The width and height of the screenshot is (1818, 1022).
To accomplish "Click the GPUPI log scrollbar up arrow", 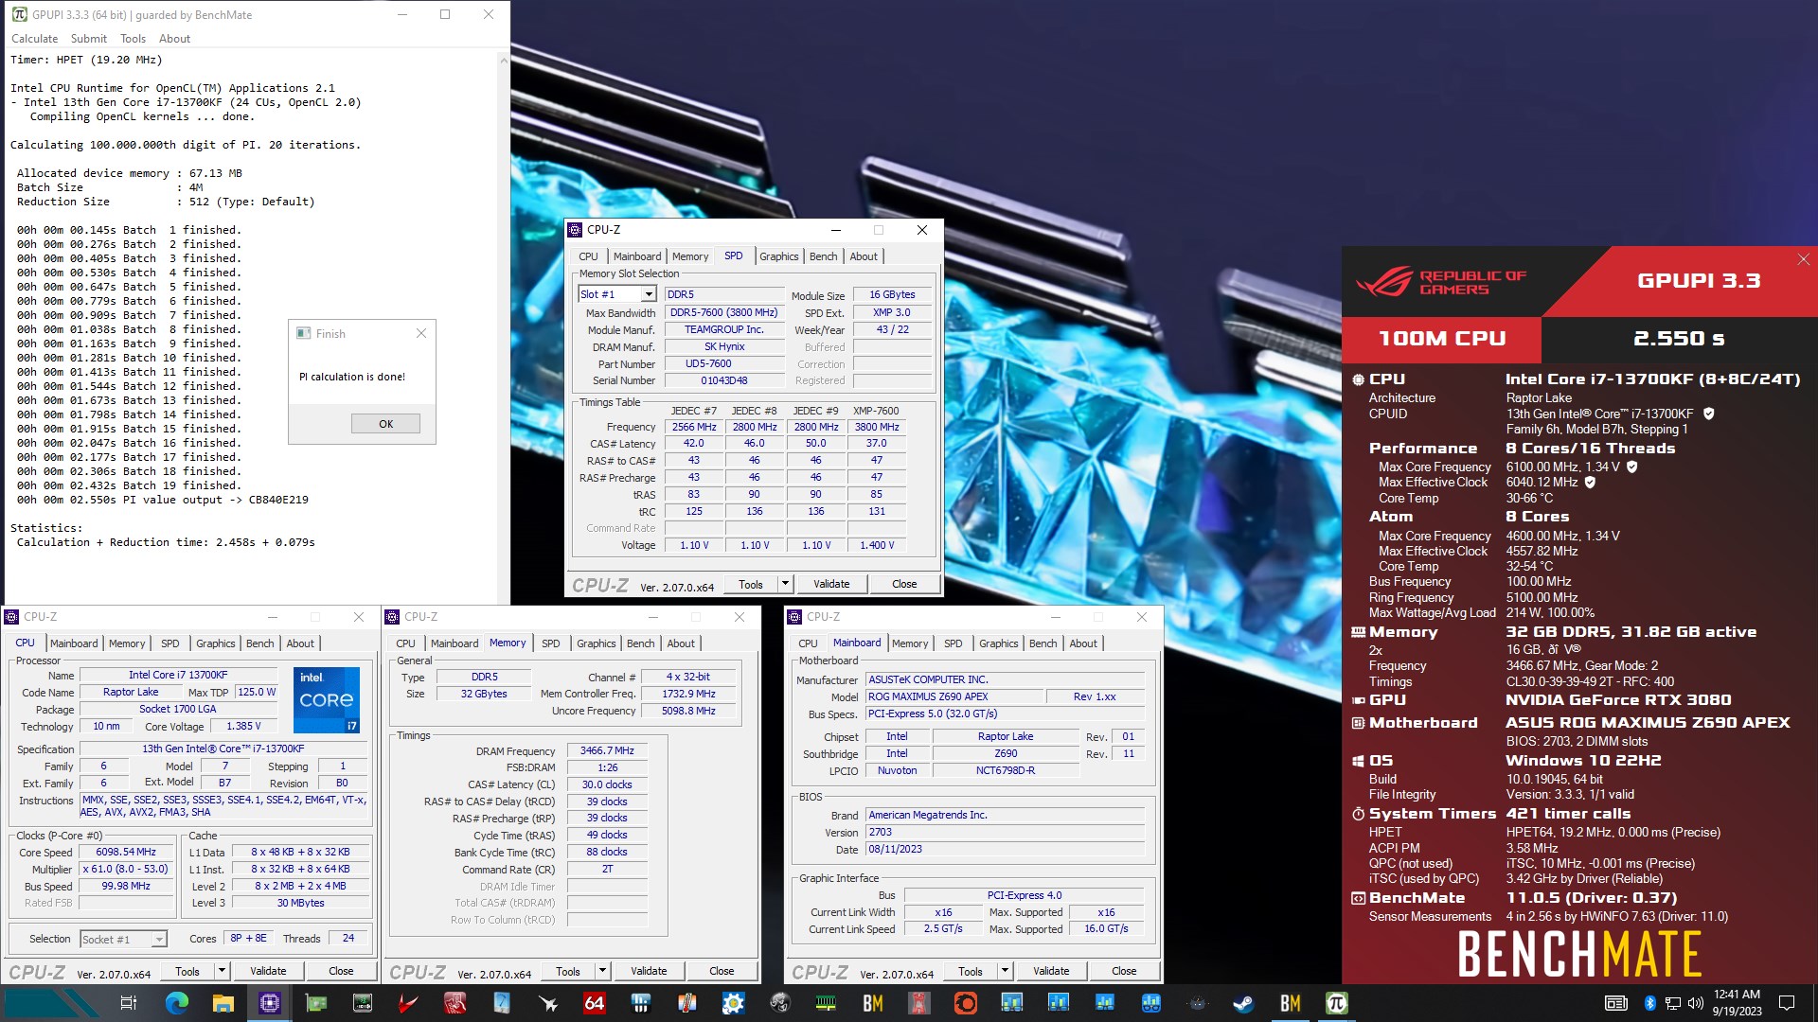I will coord(503,60).
